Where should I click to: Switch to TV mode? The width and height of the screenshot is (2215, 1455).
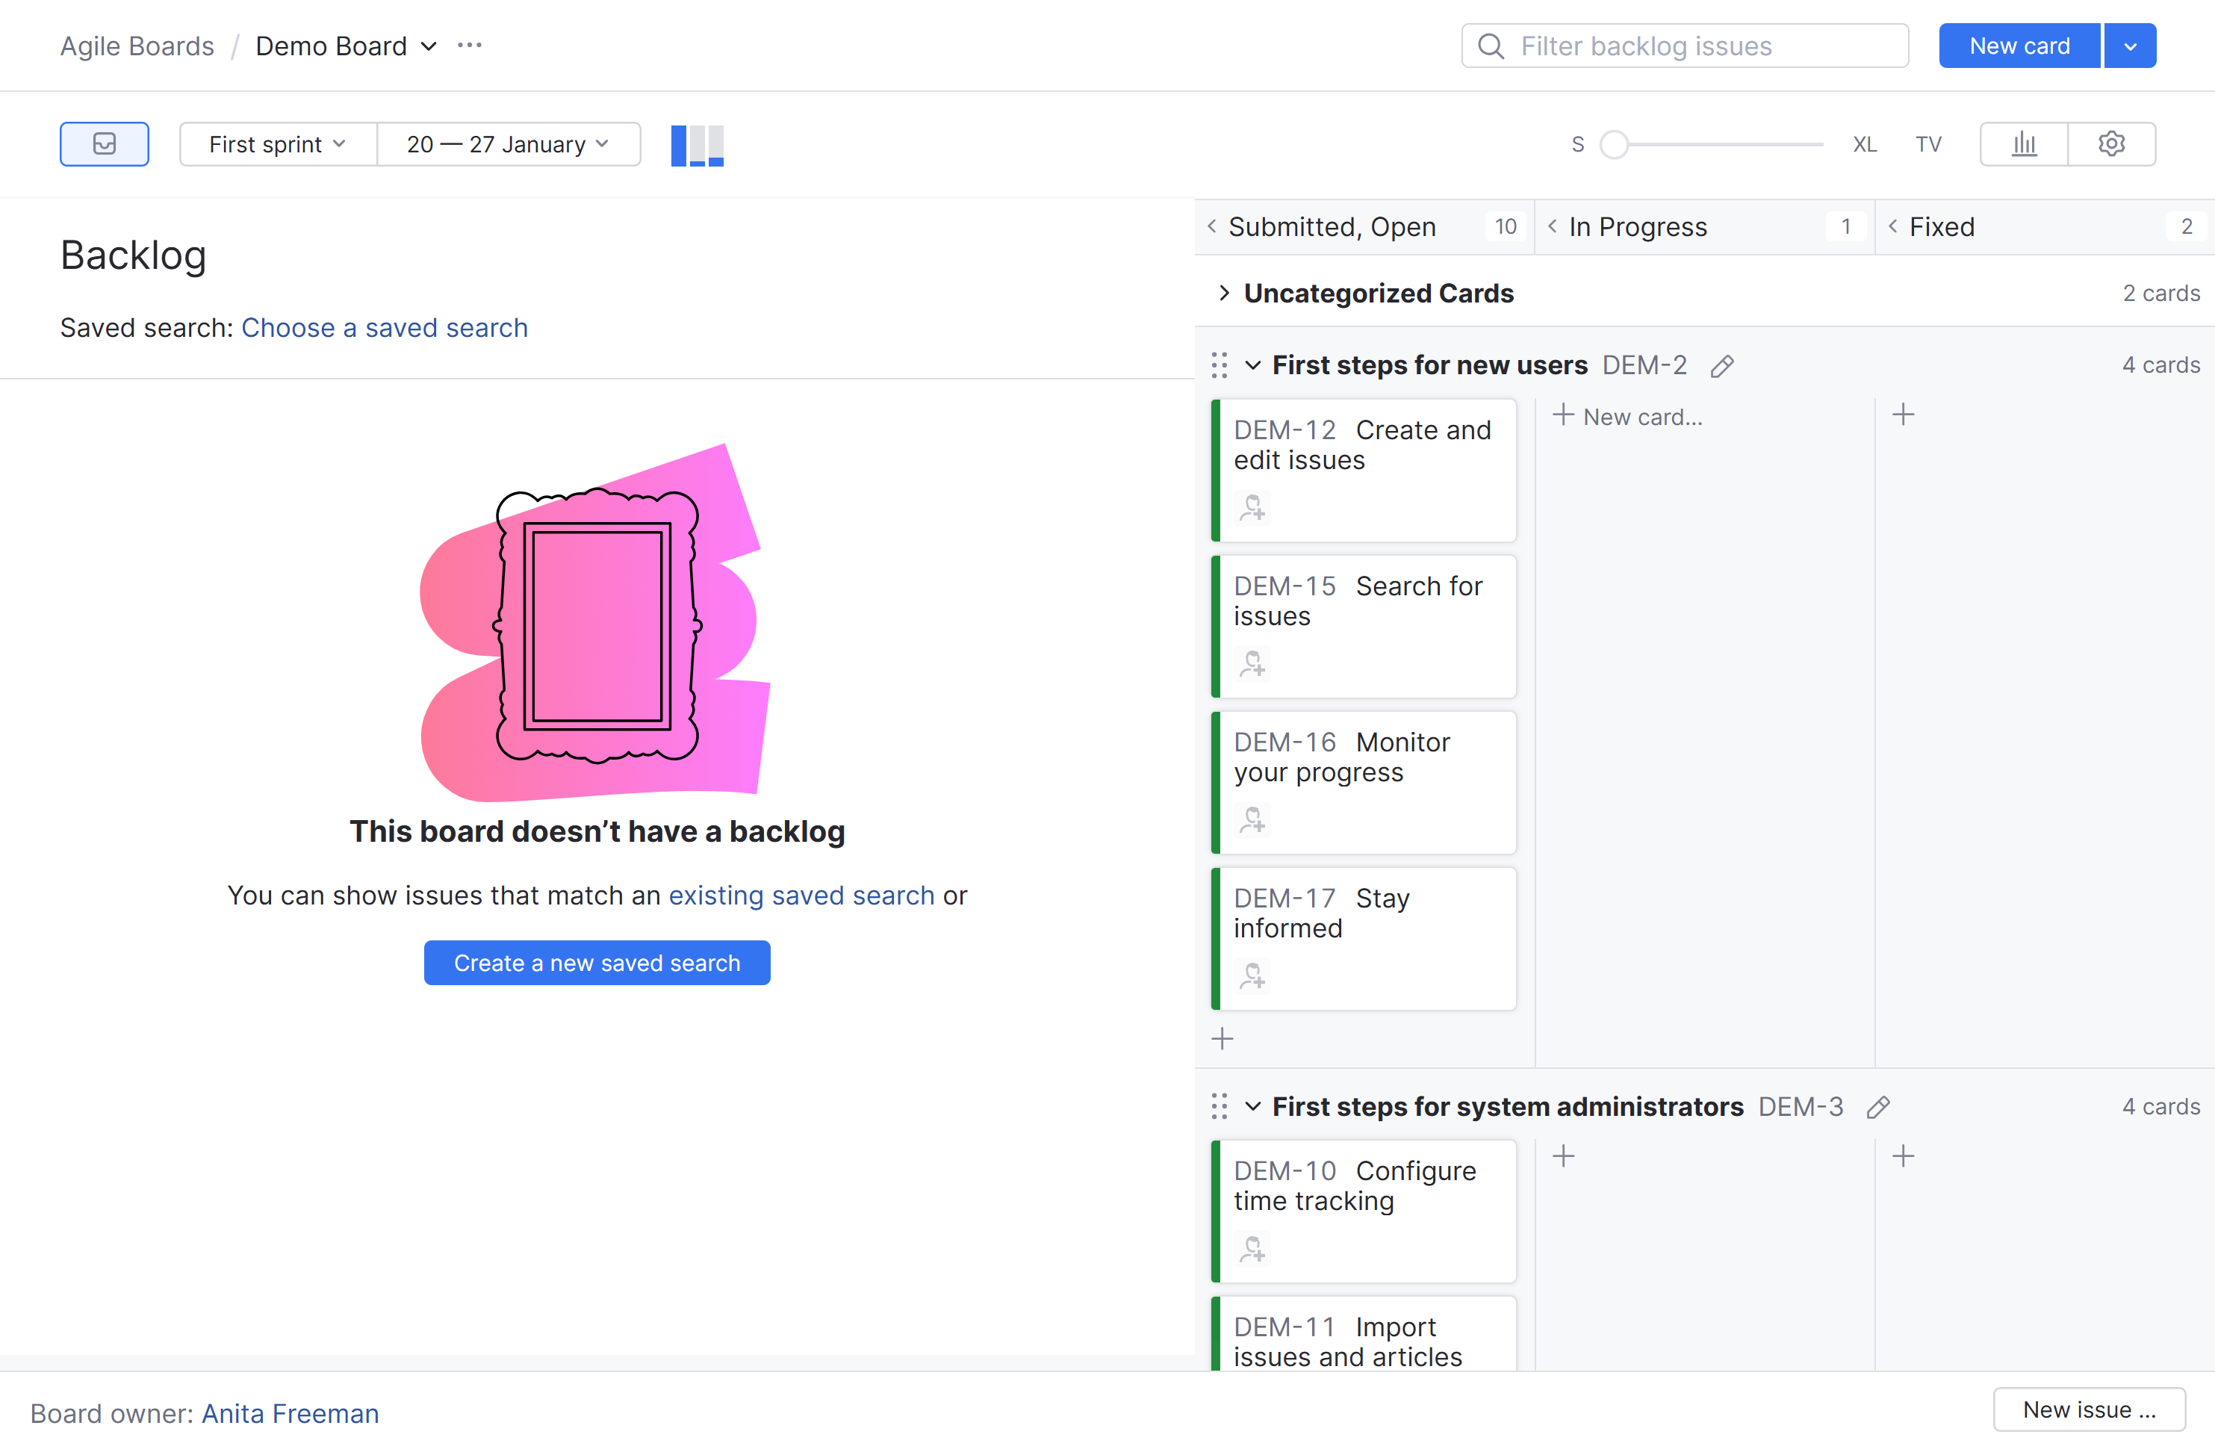pos(1928,144)
